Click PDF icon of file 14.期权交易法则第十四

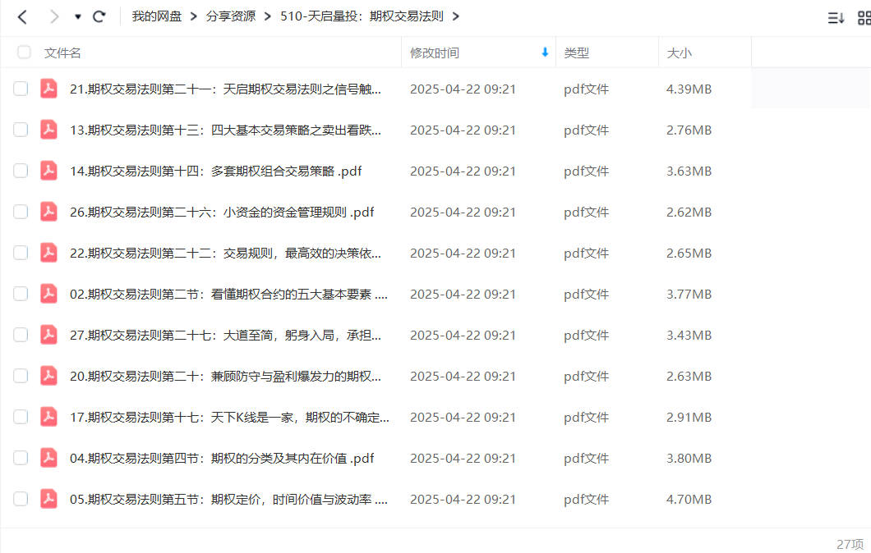(x=48, y=171)
